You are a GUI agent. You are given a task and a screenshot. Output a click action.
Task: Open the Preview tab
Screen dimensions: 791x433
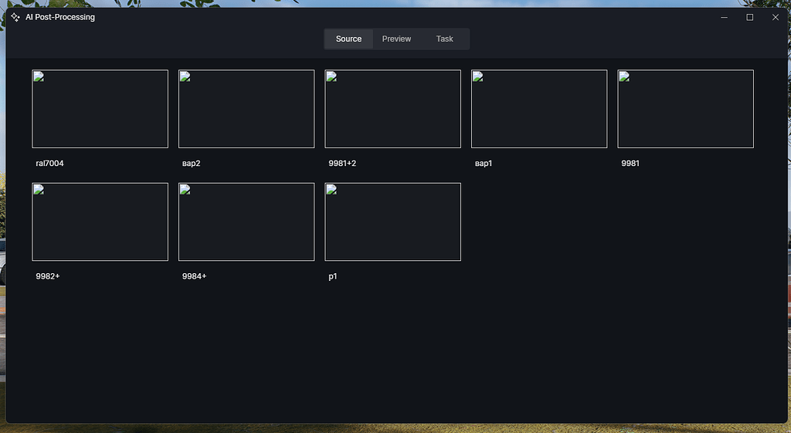[396, 39]
